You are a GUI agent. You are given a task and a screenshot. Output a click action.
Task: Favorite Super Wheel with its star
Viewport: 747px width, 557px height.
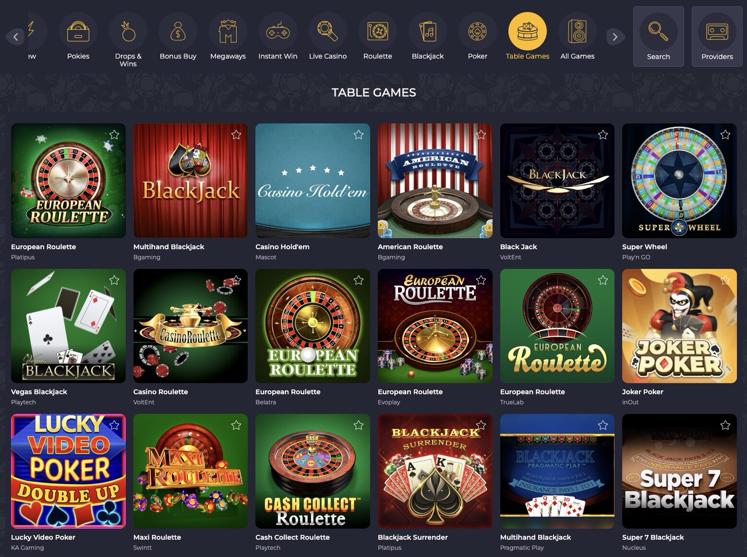[x=725, y=135]
